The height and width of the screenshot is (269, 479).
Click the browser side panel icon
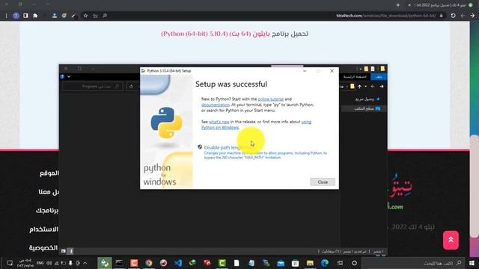click(25, 16)
